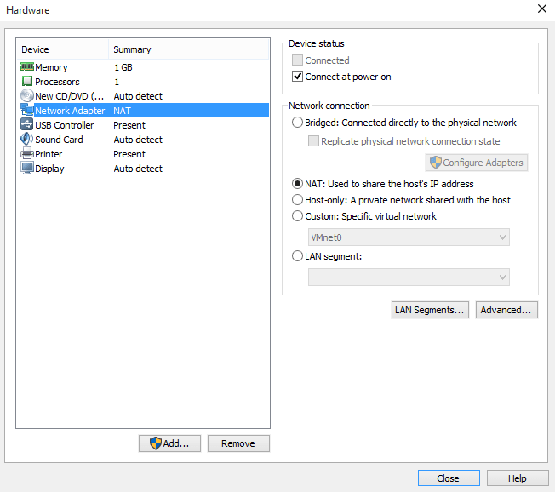Click the Processors chip icon
This screenshot has height=492, width=555.
27,82
